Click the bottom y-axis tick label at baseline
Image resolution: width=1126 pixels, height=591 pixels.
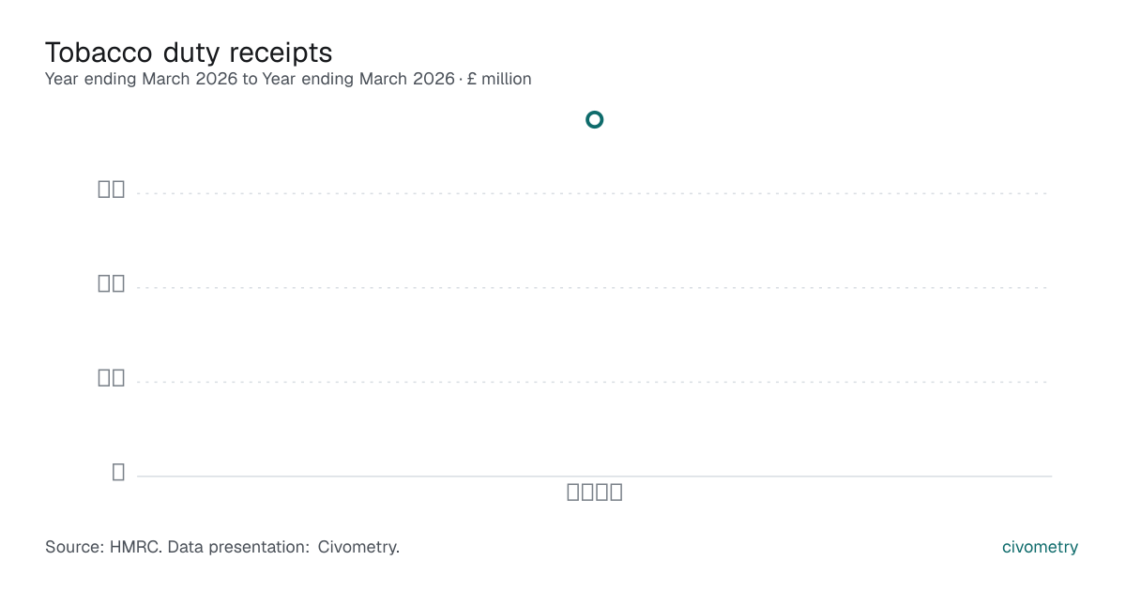118,471
